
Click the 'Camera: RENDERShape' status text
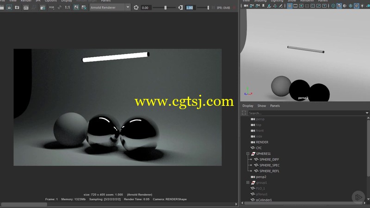[170, 199]
